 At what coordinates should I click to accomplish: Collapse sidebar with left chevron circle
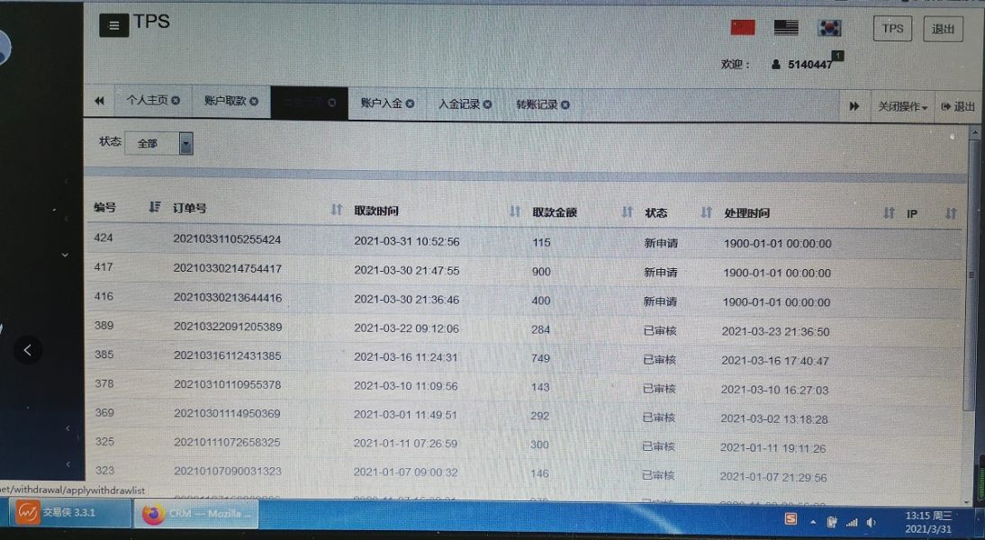click(28, 350)
